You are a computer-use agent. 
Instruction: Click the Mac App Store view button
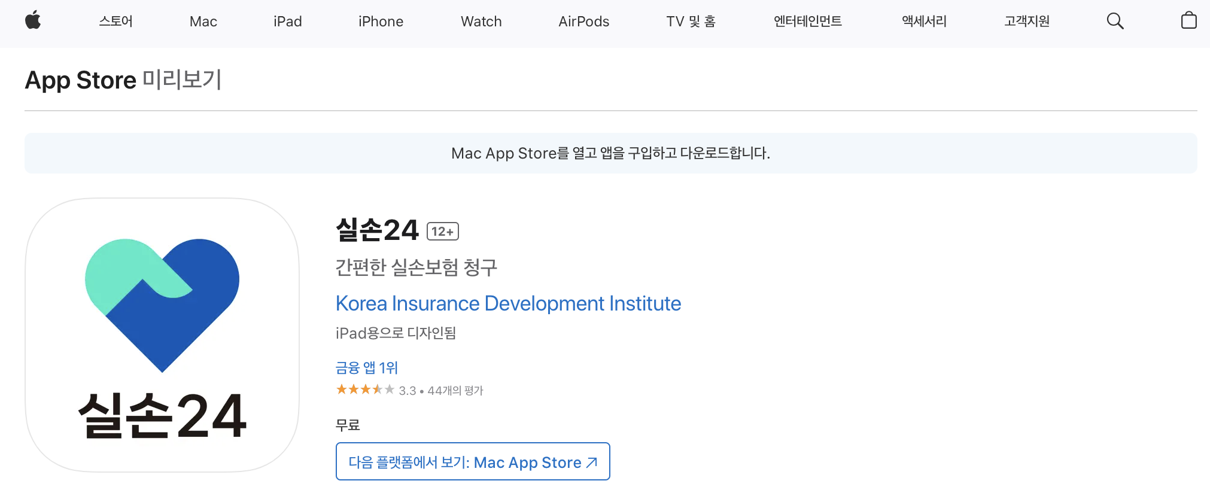[x=473, y=461]
